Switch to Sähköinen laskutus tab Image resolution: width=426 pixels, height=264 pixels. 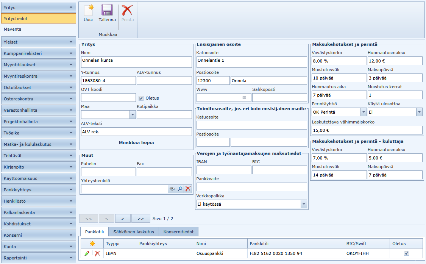133,232
